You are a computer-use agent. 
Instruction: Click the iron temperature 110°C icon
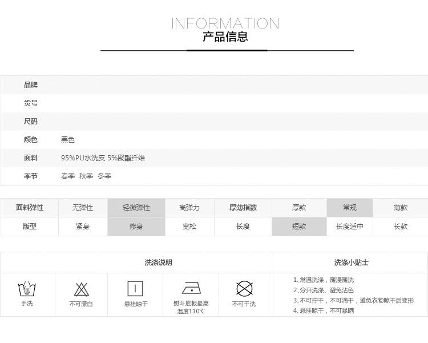point(191,288)
